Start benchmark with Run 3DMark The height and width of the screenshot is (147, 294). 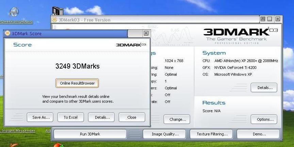click(90, 134)
